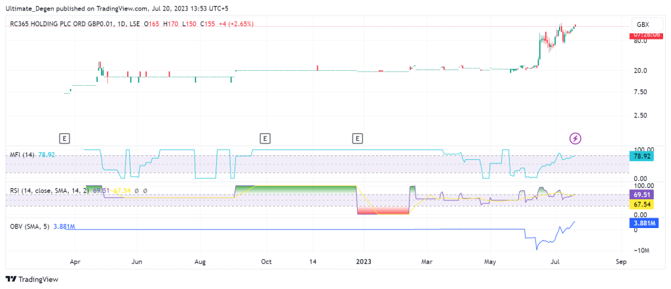Open the GBX currency selector

click(643, 24)
